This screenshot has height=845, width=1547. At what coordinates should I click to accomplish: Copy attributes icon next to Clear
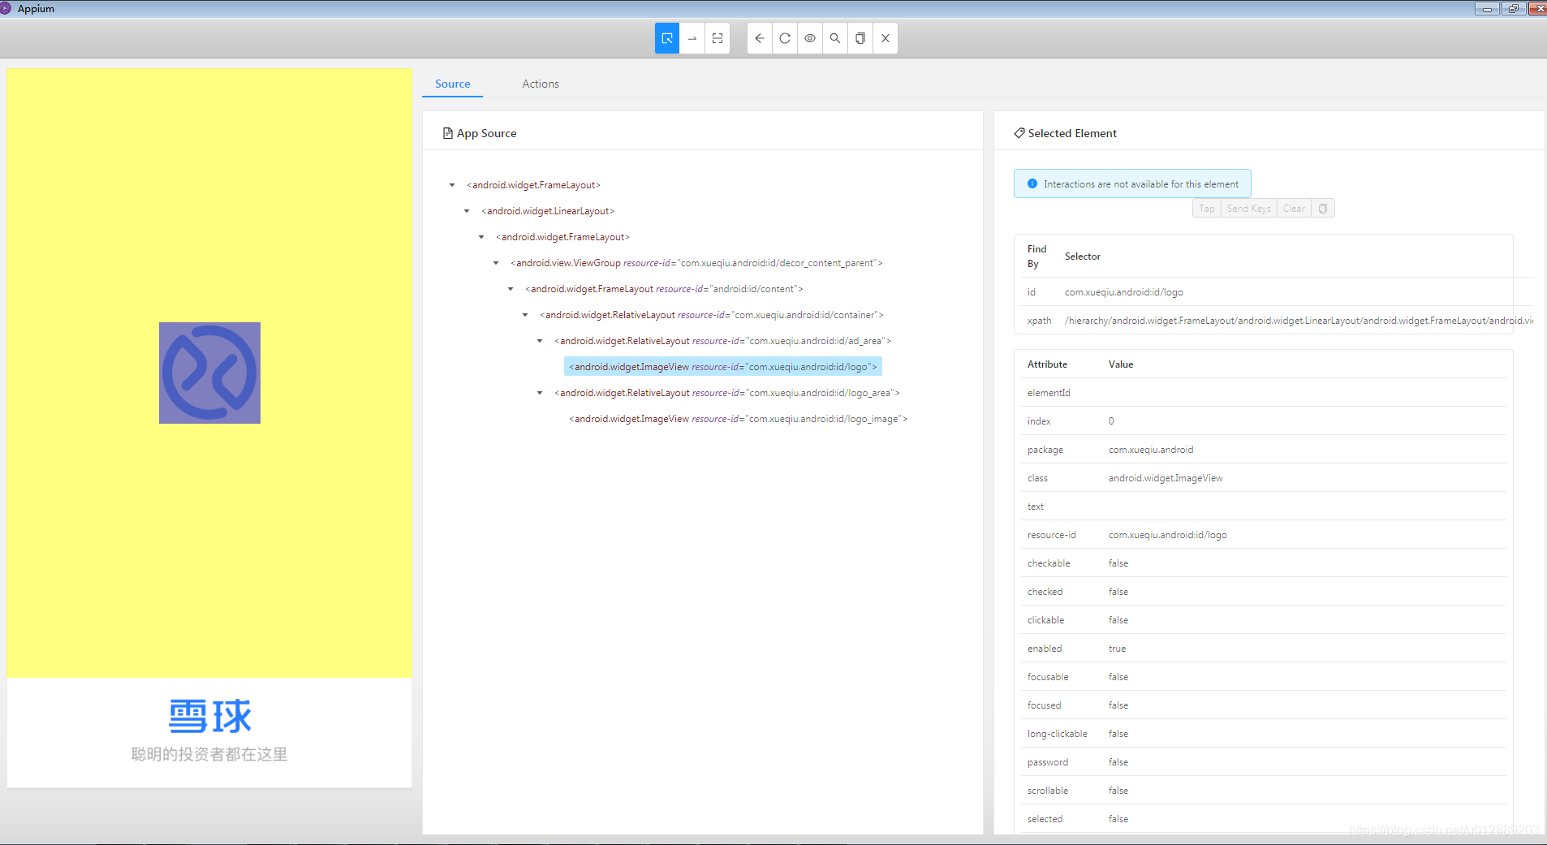click(1323, 209)
